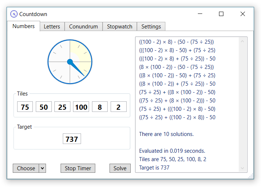The width and height of the screenshot is (261, 187).
Task: Click the line "Tiles are 75, 50, 25, 100, 8, 2"
Action: click(x=173, y=159)
